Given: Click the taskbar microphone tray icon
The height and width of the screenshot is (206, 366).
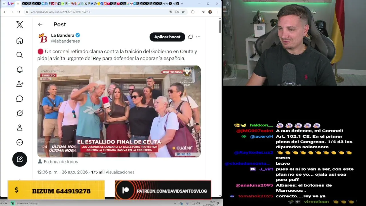Looking at the screenshot, I should pos(187,203).
